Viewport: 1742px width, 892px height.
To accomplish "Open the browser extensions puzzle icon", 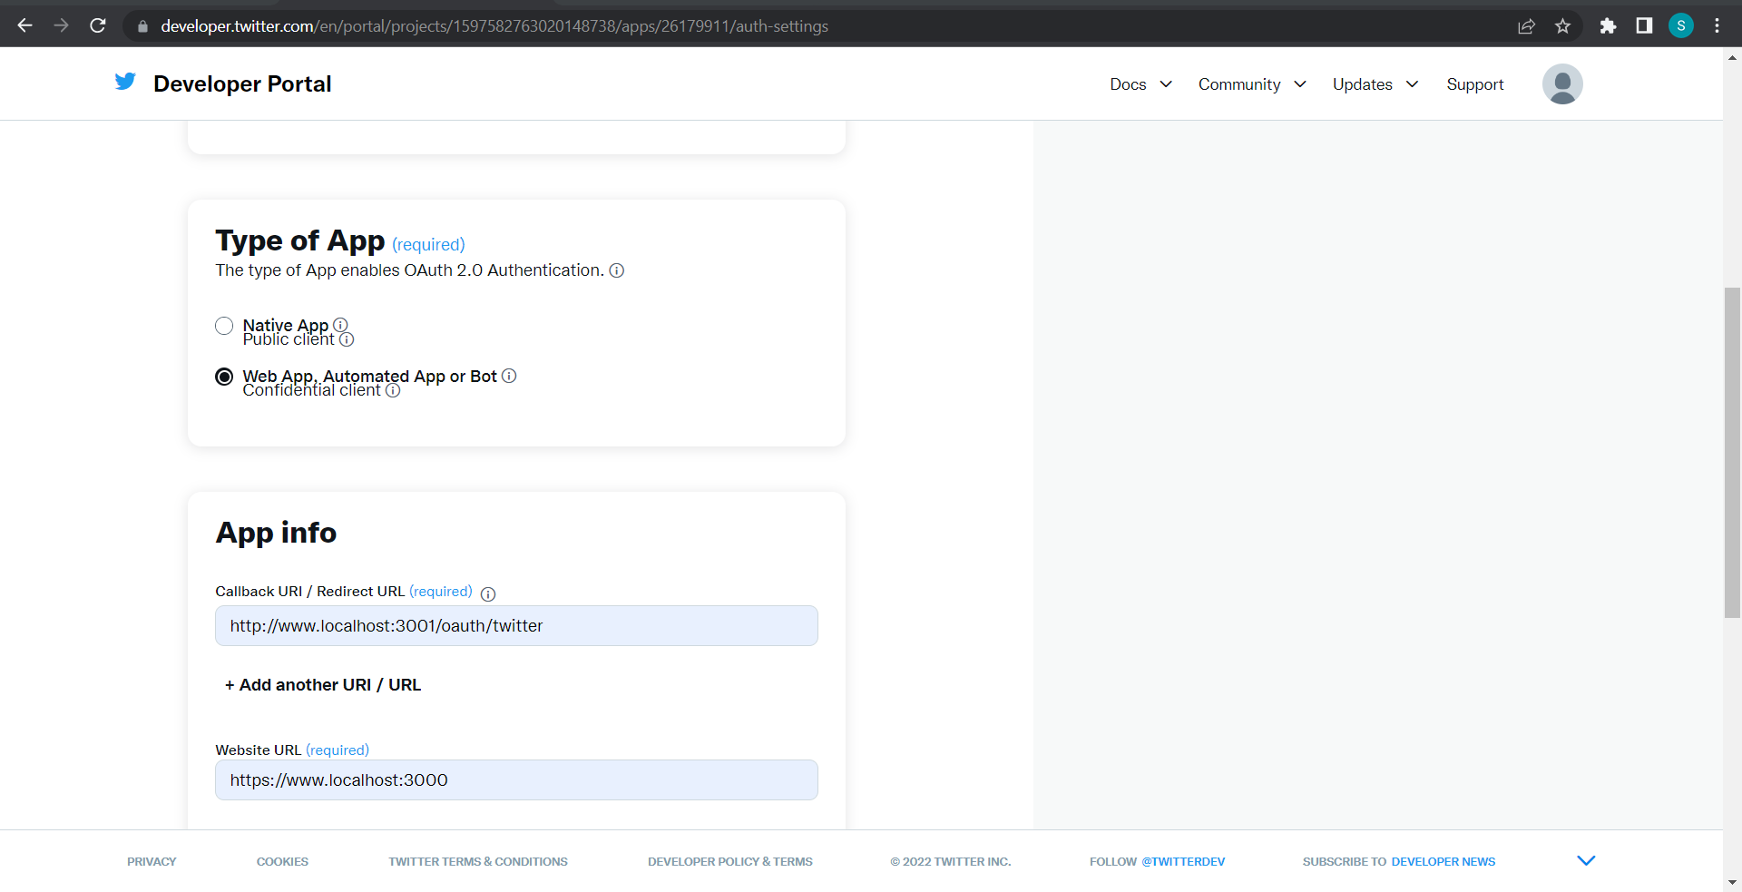I will click(x=1608, y=26).
